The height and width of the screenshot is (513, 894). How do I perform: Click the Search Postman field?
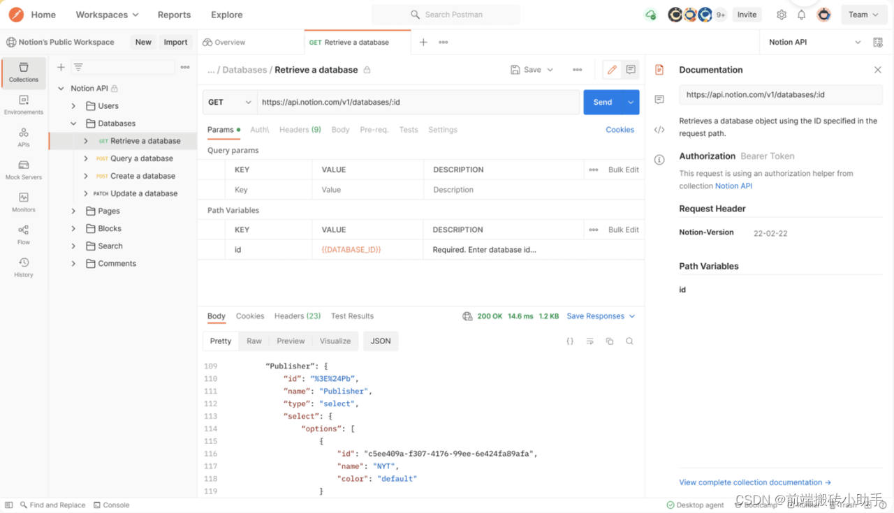(x=446, y=15)
